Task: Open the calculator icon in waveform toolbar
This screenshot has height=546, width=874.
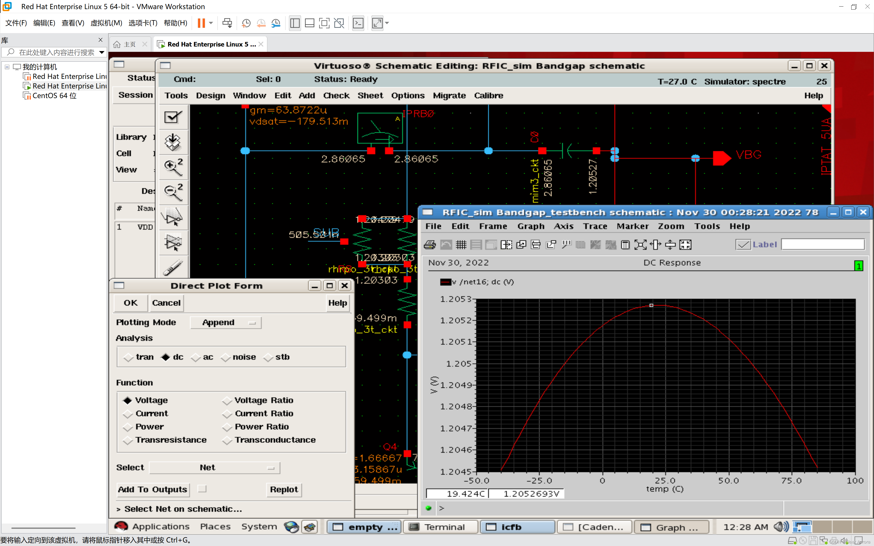Action: point(625,245)
